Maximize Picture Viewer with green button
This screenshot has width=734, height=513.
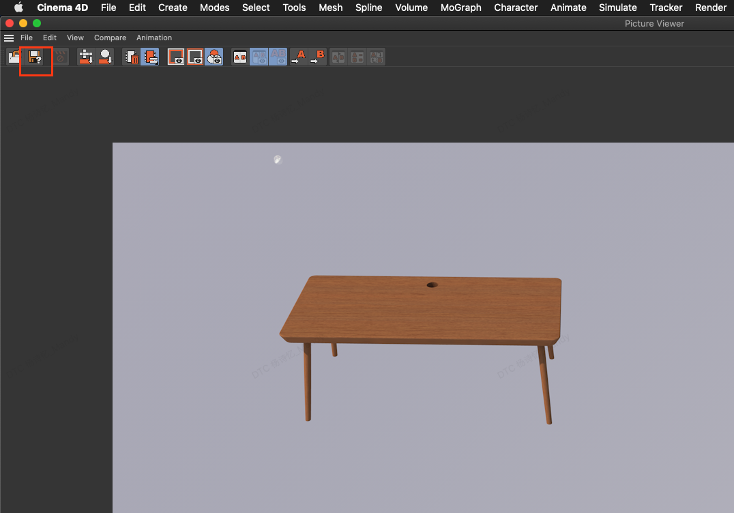click(37, 23)
